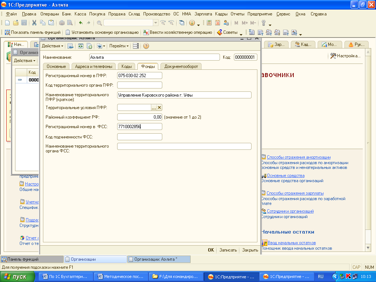Click the form settings list icon
The image size is (376, 282).
coord(136,46)
